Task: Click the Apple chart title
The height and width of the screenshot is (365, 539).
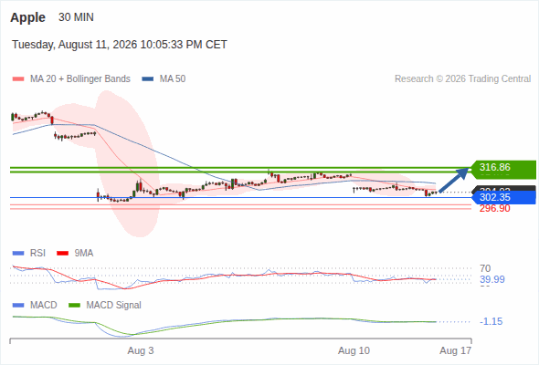Action: coord(27,17)
